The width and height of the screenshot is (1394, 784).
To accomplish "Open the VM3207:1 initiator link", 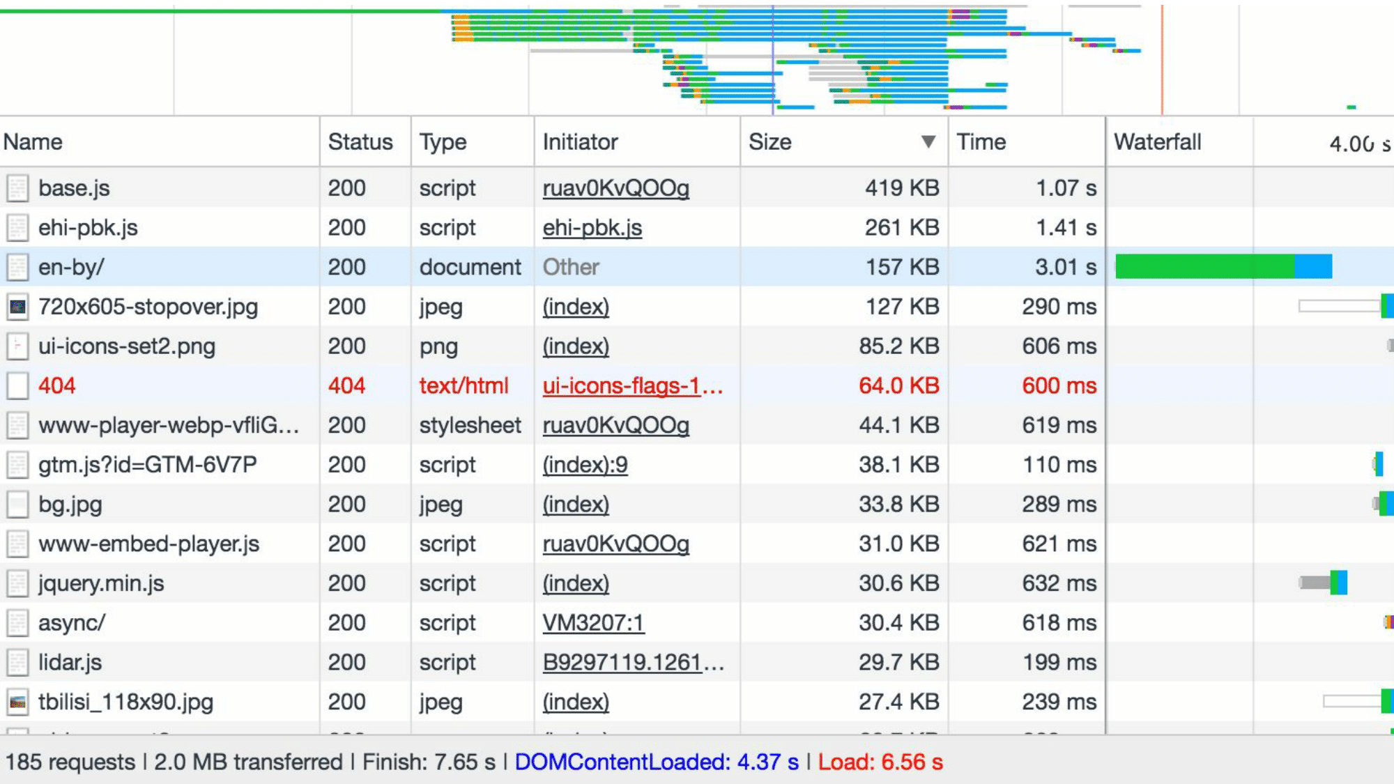I will coord(593,623).
